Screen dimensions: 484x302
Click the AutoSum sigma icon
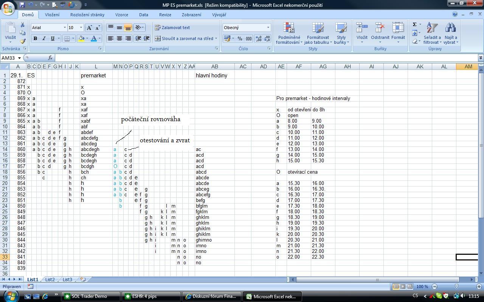(415, 25)
